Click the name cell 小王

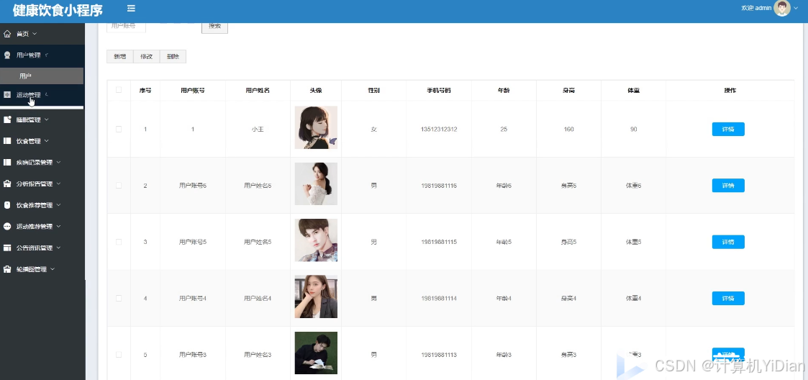pyautogui.click(x=258, y=130)
